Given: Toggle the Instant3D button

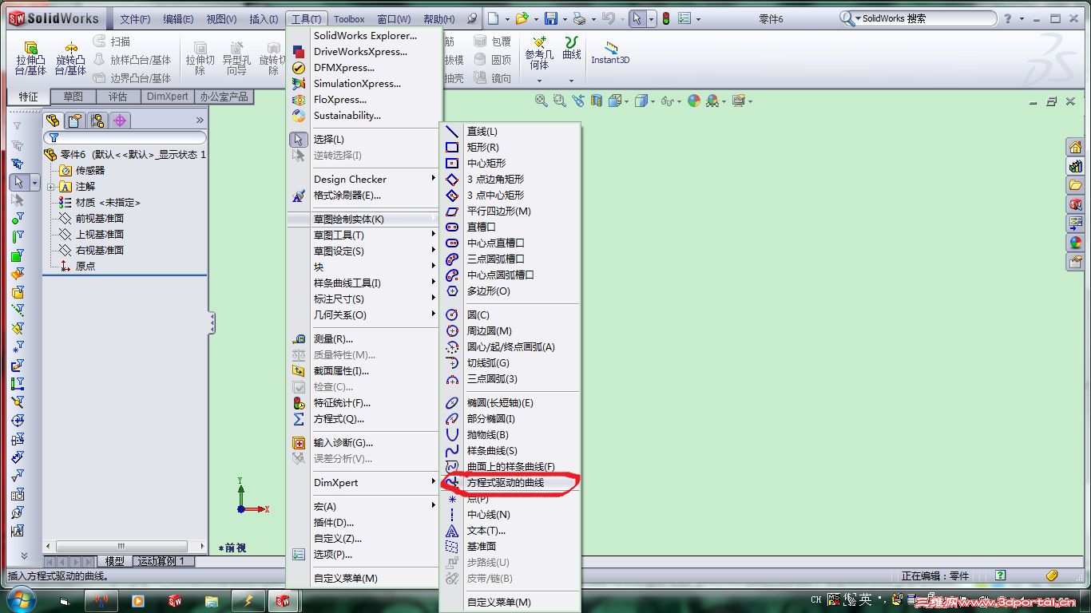Looking at the screenshot, I should coord(610,52).
